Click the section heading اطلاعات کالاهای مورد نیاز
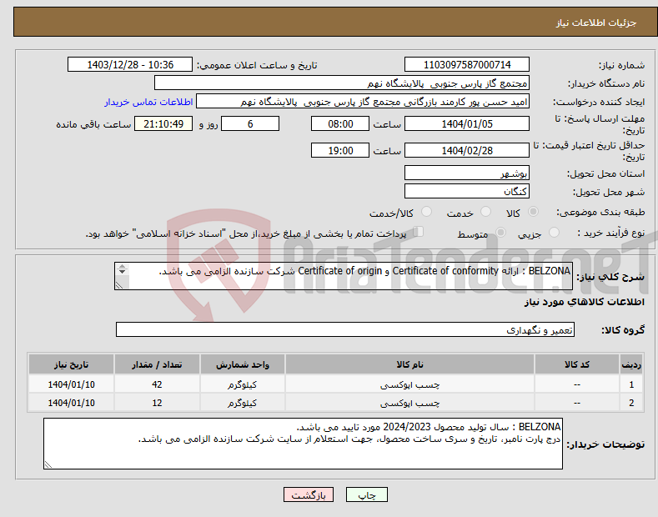Viewport: 658px width, 517px height. tap(584, 302)
